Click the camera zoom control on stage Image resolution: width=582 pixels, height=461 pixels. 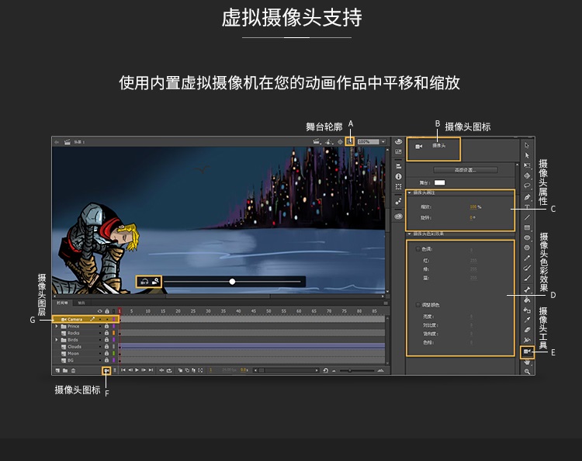pos(155,282)
